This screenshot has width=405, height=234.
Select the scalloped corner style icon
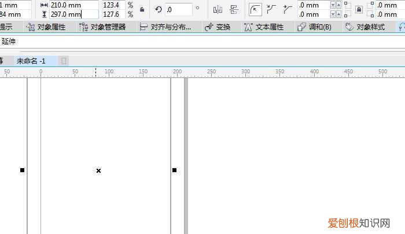coord(271,9)
